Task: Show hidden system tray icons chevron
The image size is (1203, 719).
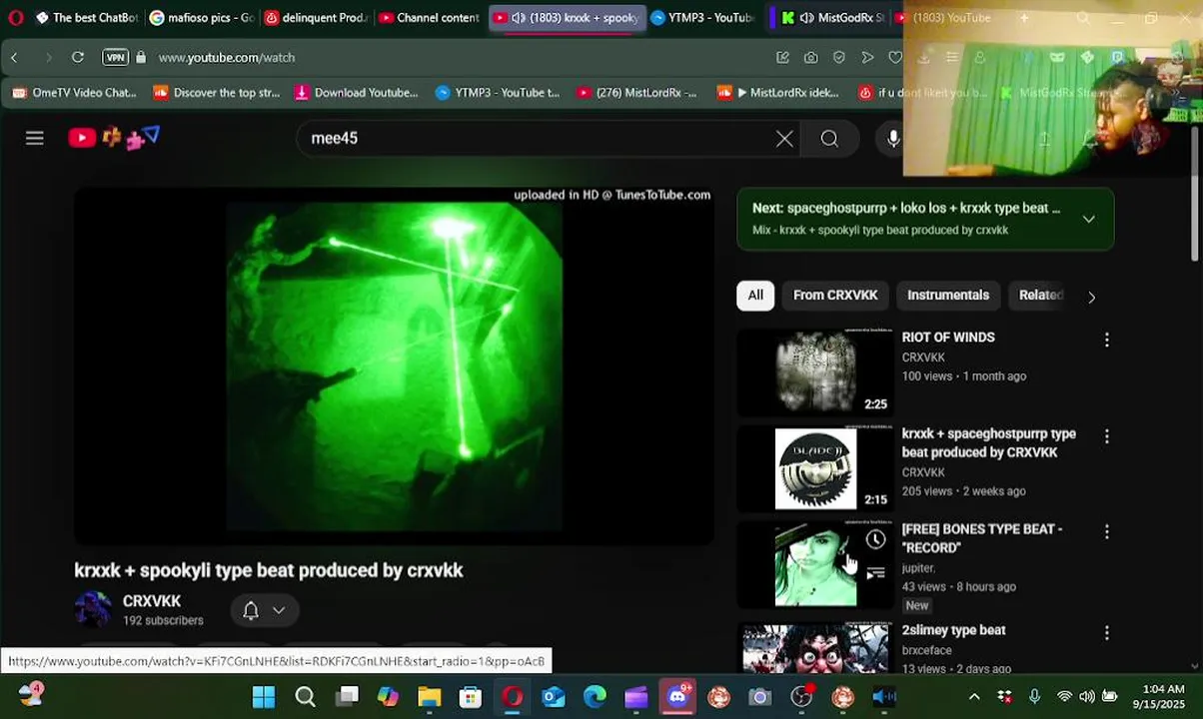Action: [974, 697]
